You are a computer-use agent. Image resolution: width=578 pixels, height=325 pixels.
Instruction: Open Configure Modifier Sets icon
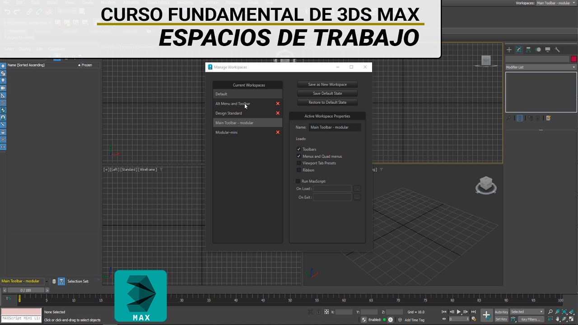(548, 118)
